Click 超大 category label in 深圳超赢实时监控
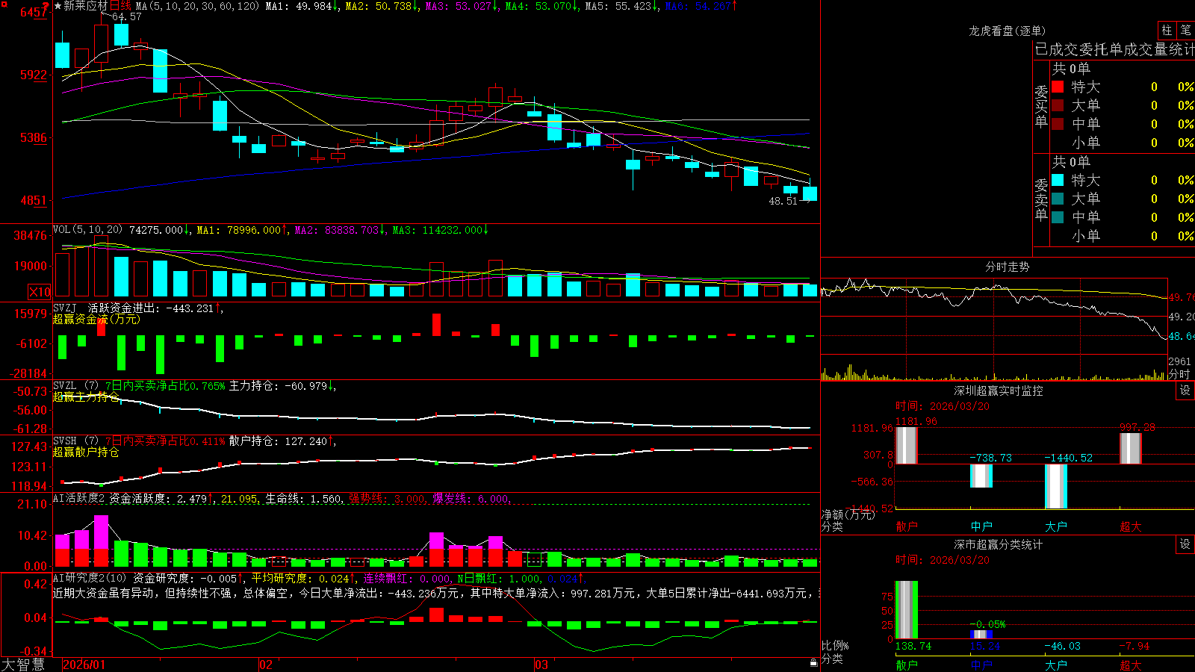Image resolution: width=1195 pixels, height=672 pixels. 1131,526
